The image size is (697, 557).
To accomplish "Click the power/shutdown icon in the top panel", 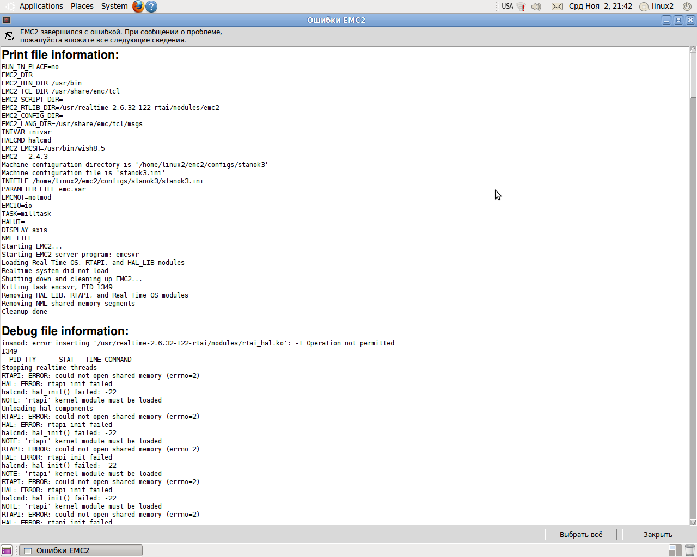I will [687, 7].
